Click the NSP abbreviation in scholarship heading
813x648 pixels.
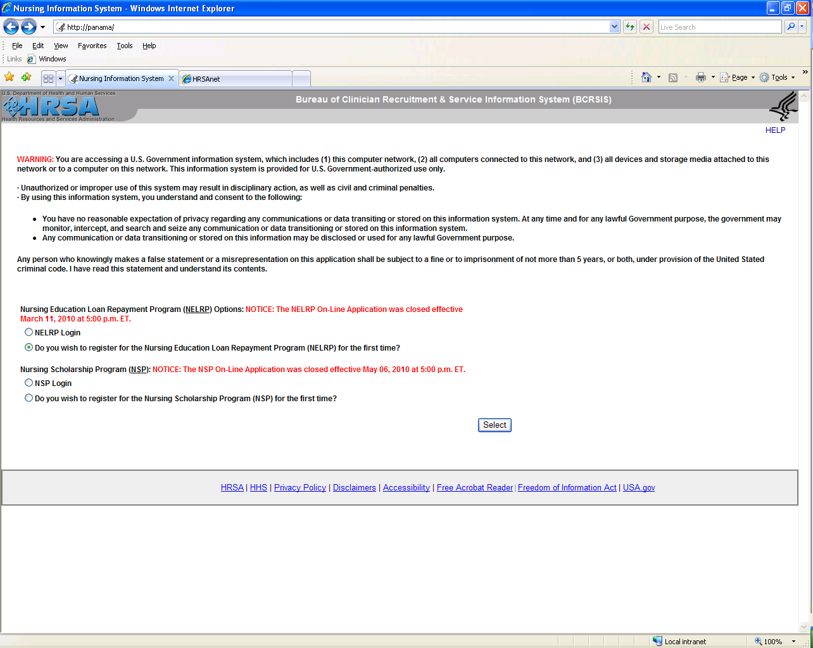point(139,370)
